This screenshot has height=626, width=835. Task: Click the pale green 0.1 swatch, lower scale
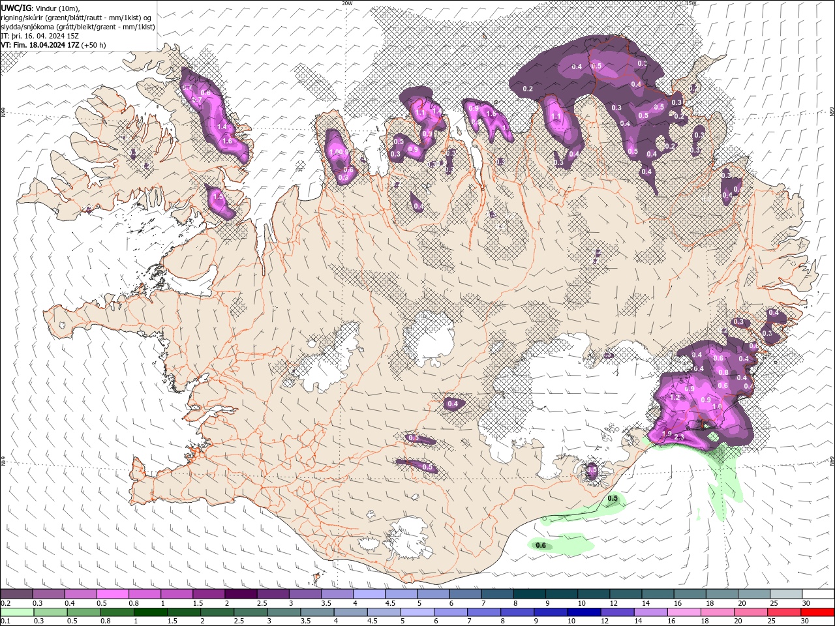point(17,612)
